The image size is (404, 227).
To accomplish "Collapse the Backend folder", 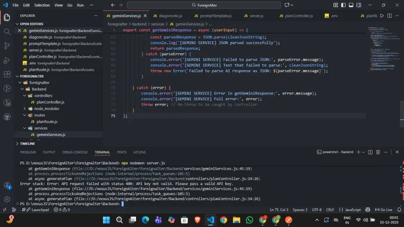I will click(x=23, y=89).
